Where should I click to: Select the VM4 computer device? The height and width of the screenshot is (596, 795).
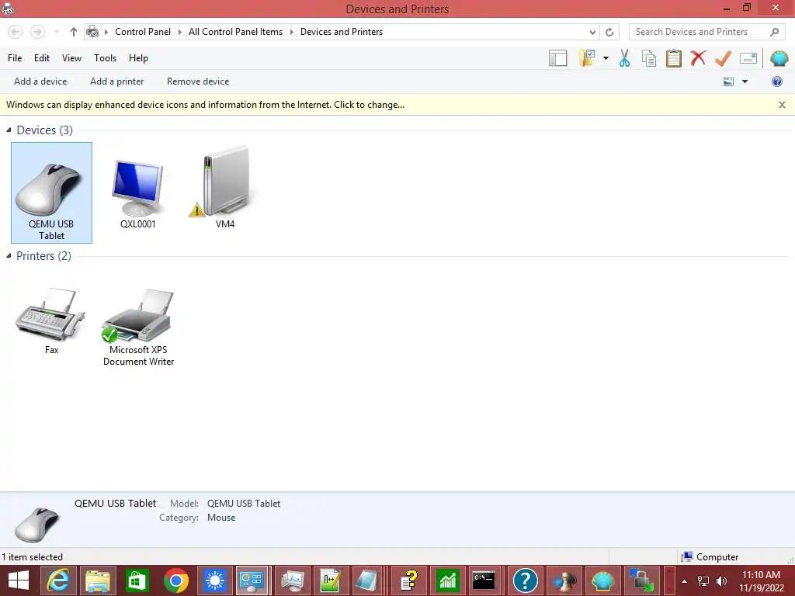225,188
